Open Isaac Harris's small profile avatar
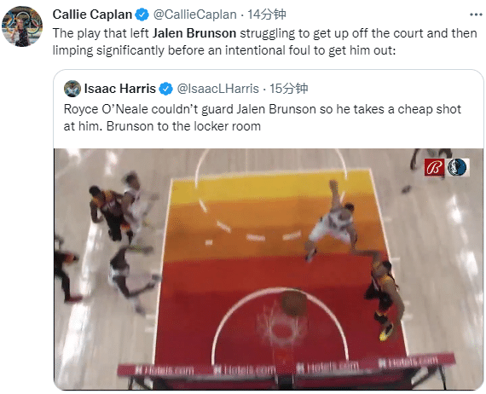Viewport: 486px width, 394px height. pos(72,89)
